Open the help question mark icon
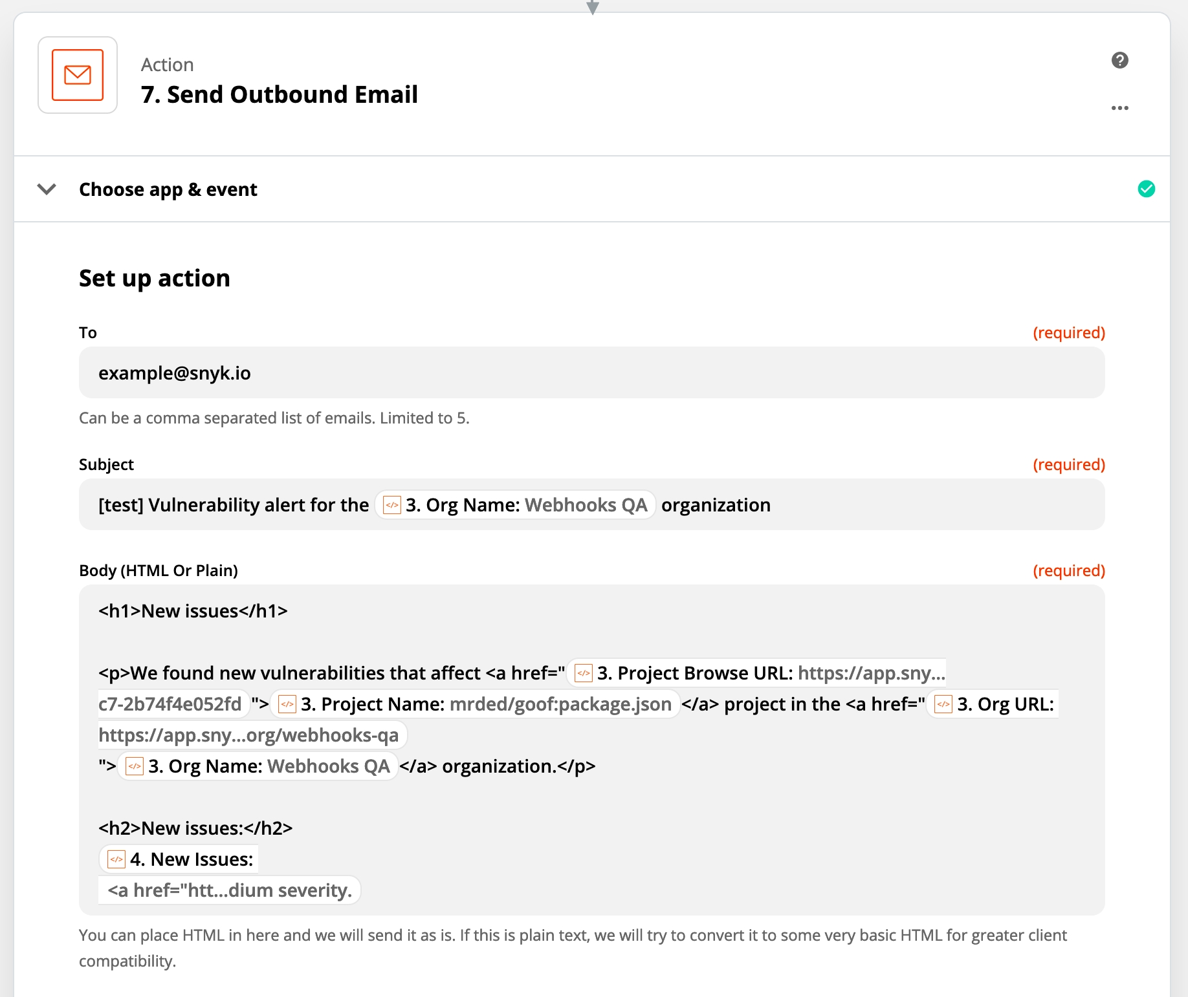 click(x=1119, y=60)
